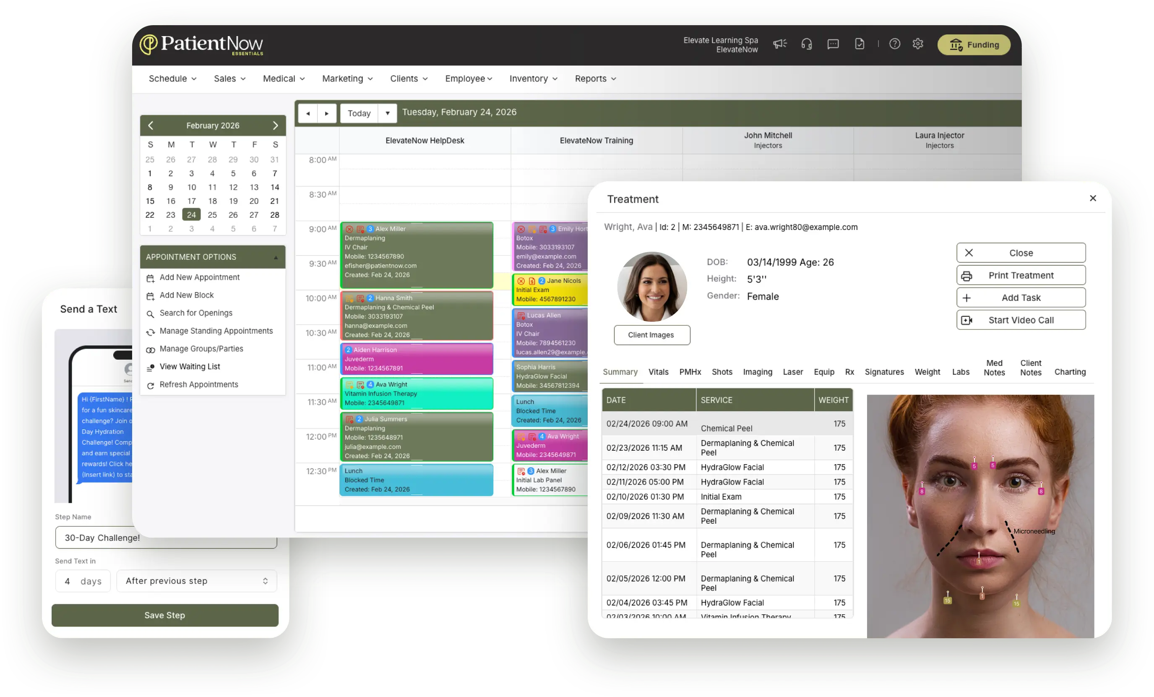Image resolution: width=1154 pixels, height=697 pixels.
Task: Click the plus icon on Add Task
Action: [966, 298]
